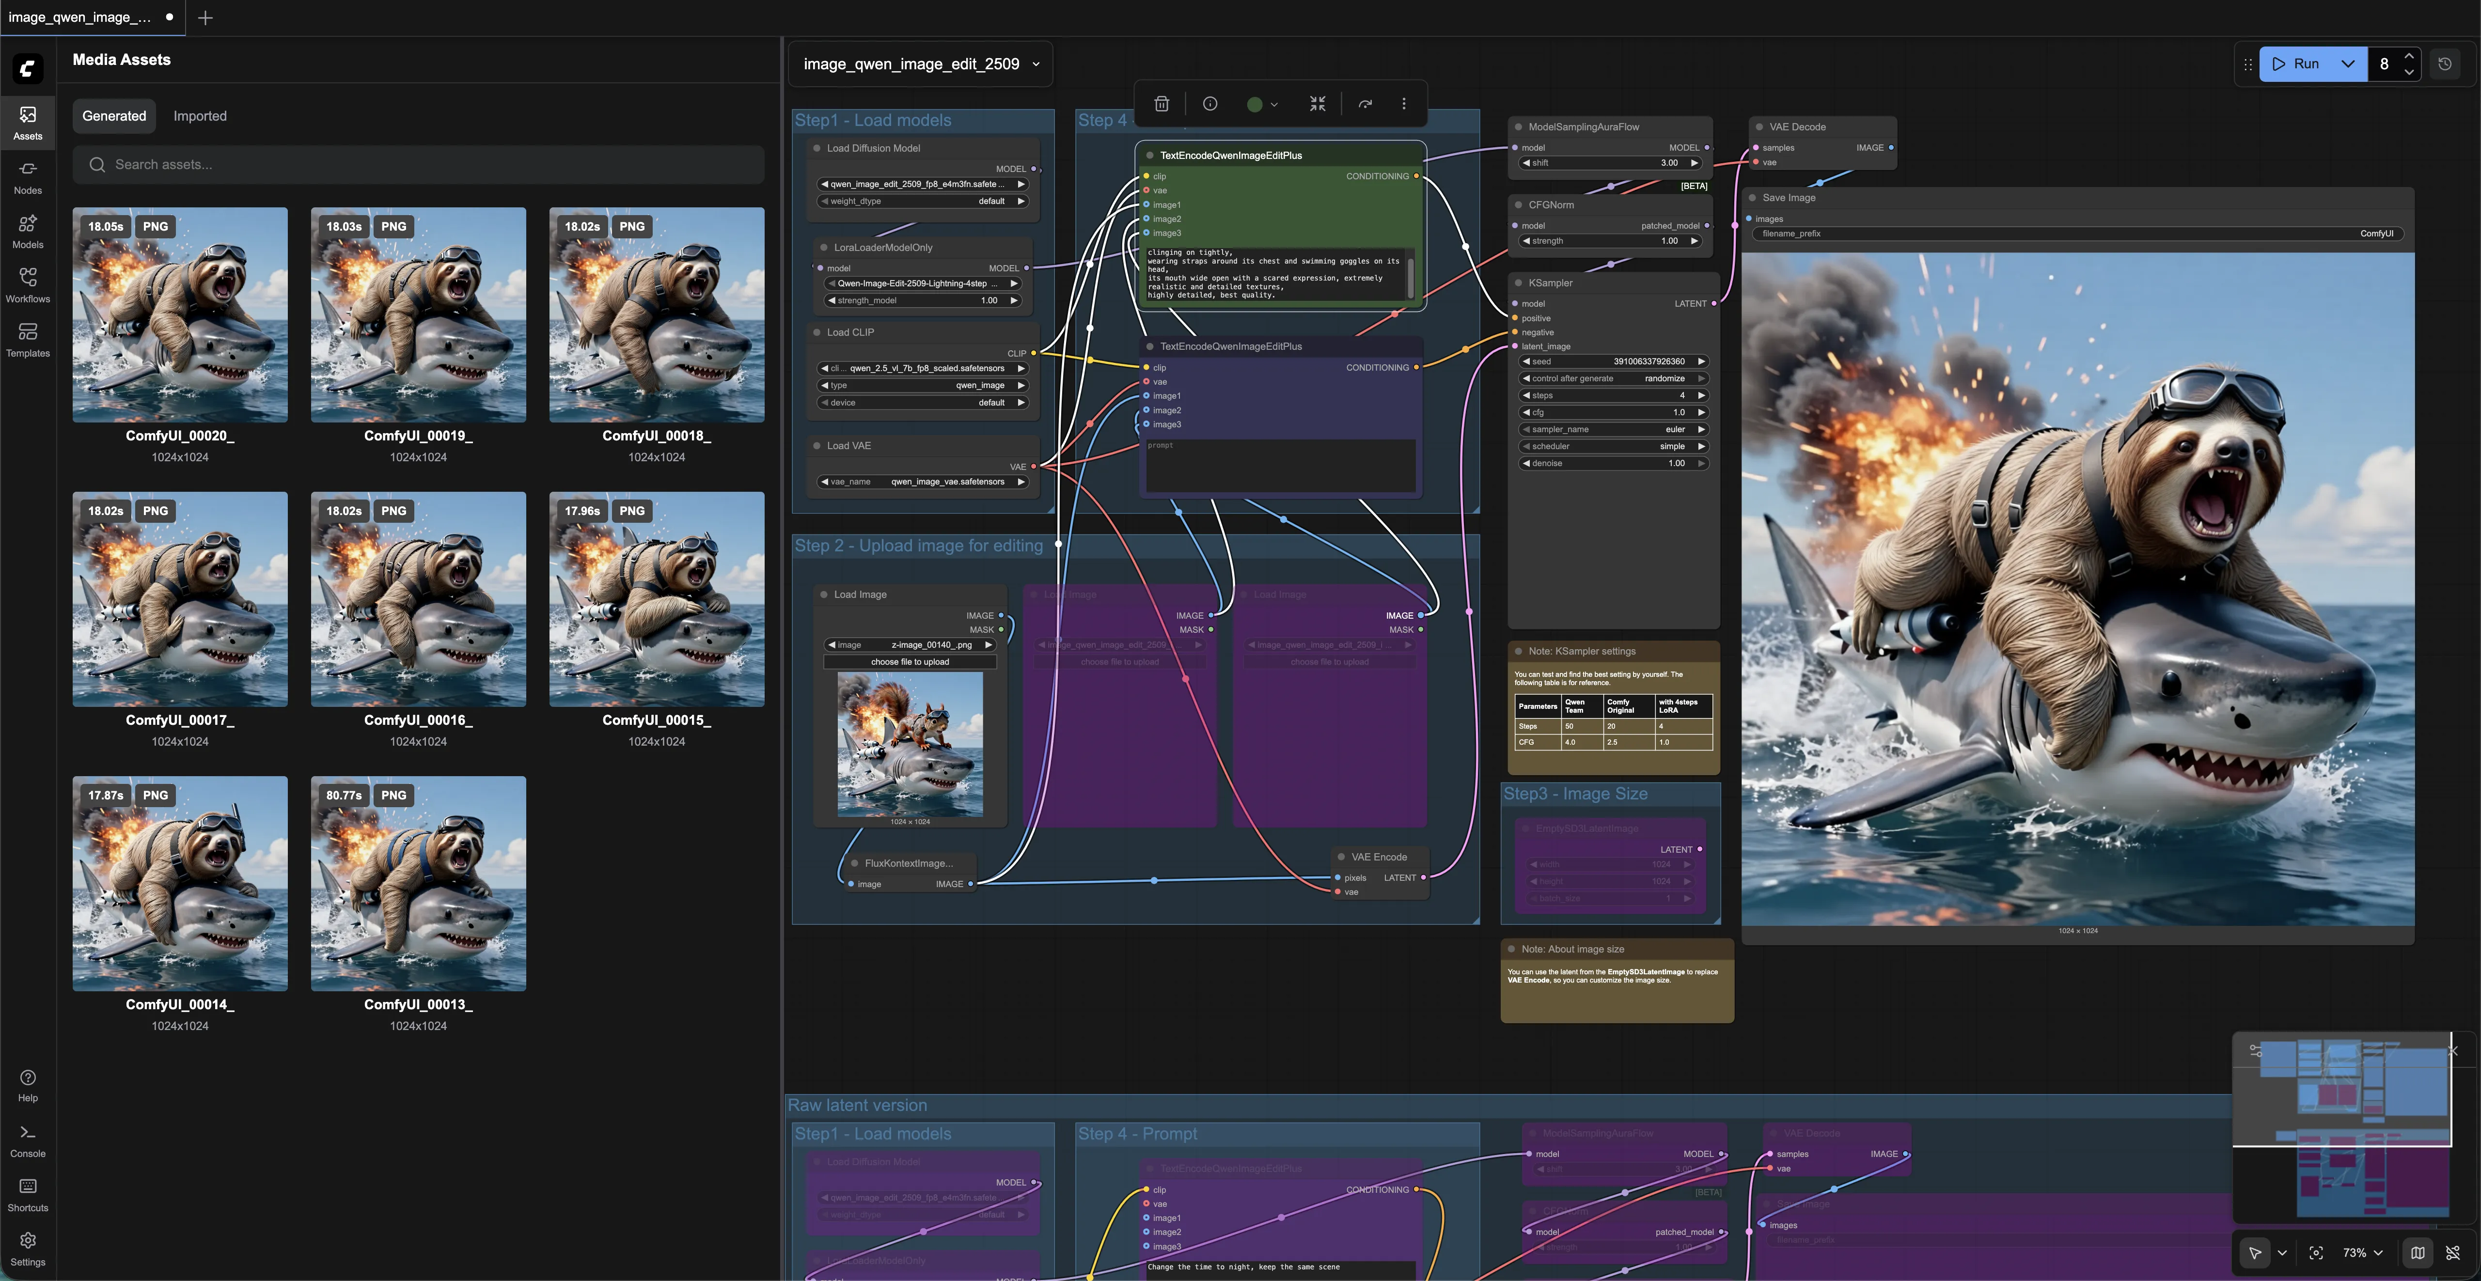
Task: Open Nodes library in sidebar
Action: pos(28,177)
